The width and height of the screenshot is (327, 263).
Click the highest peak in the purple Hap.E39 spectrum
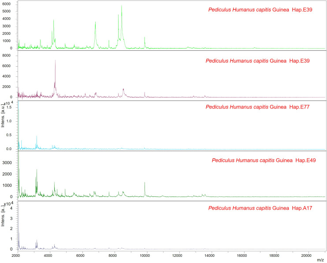[x=55, y=61]
